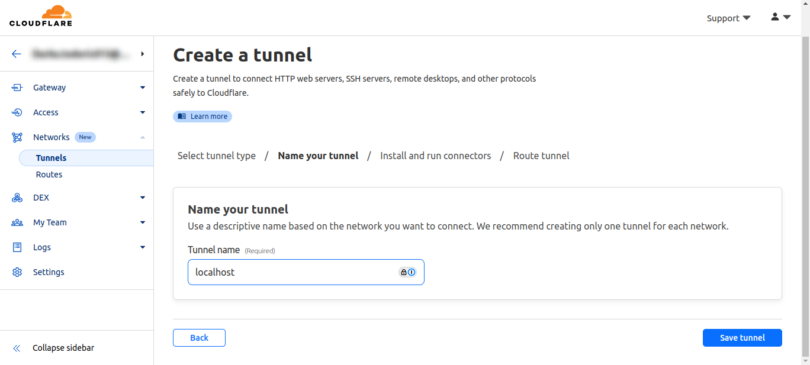Open Settings via the gear icon
Image resolution: width=810 pixels, height=365 pixels.
(x=17, y=272)
